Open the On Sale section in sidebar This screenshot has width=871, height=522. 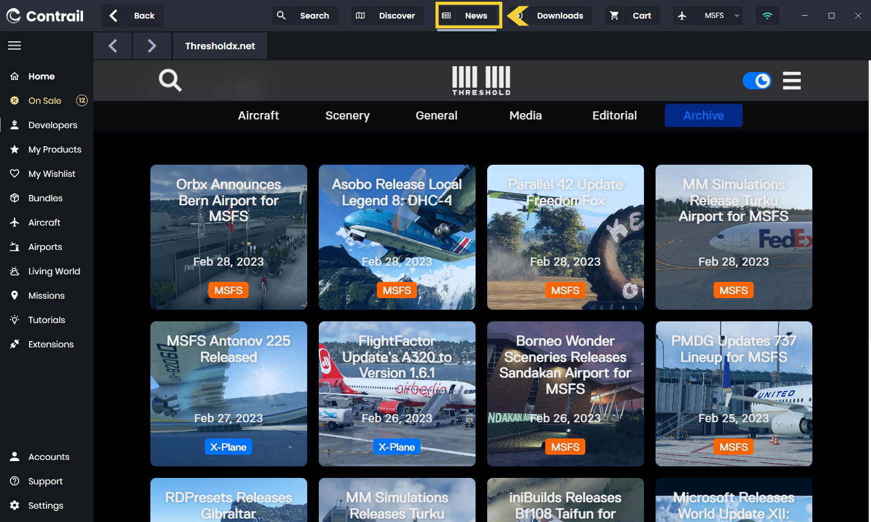coord(45,101)
